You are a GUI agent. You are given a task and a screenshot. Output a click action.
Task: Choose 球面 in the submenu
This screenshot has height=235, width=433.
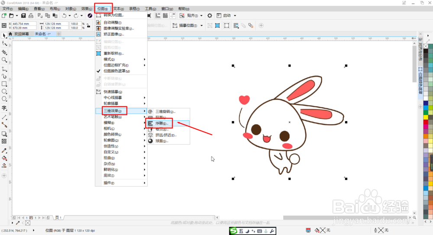click(168, 141)
